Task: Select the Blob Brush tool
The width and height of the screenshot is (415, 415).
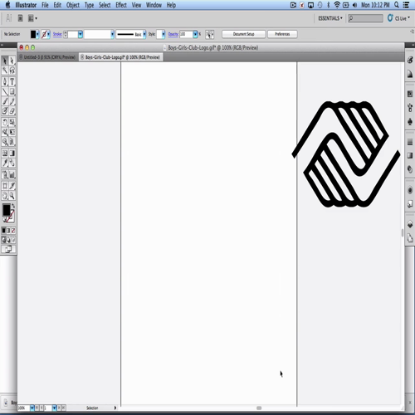Action: [5, 111]
